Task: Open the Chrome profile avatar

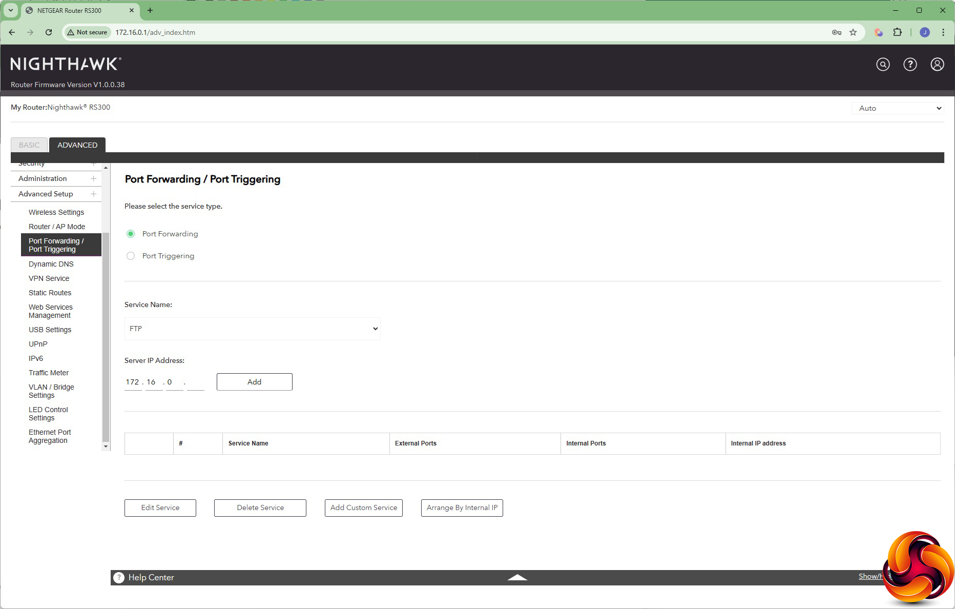Action: coord(925,32)
